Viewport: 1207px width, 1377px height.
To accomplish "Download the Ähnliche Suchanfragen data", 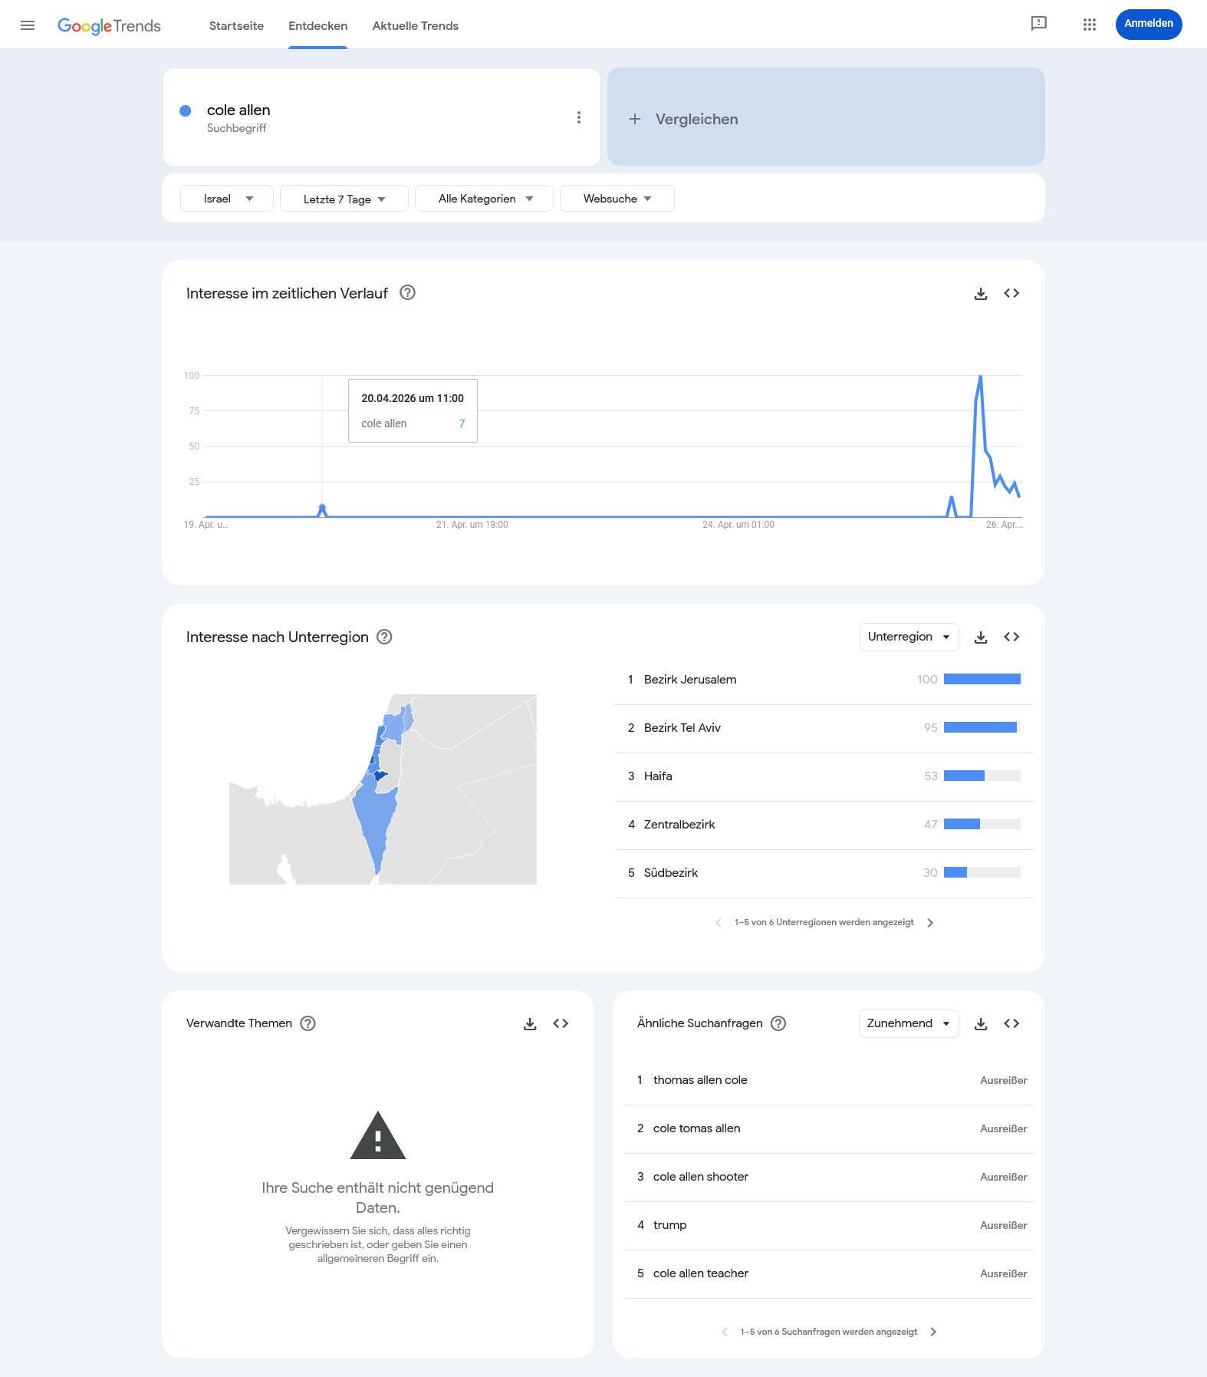I will tap(981, 1023).
